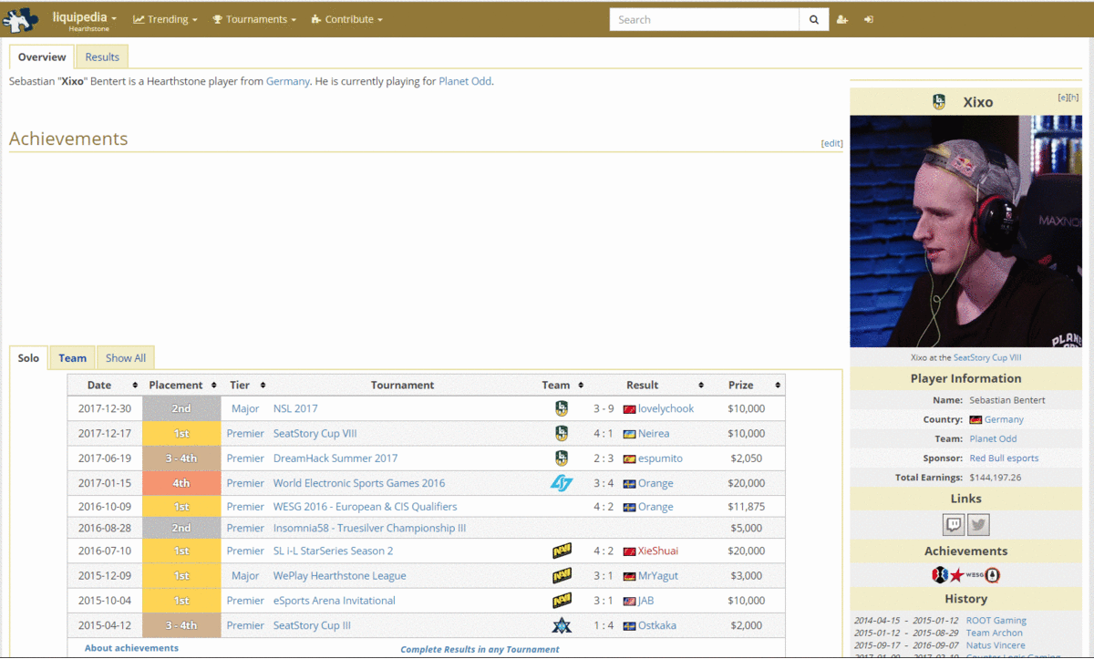Image resolution: width=1094 pixels, height=659 pixels.
Task: Click the Germany flag next to MrYagut
Action: click(x=629, y=577)
